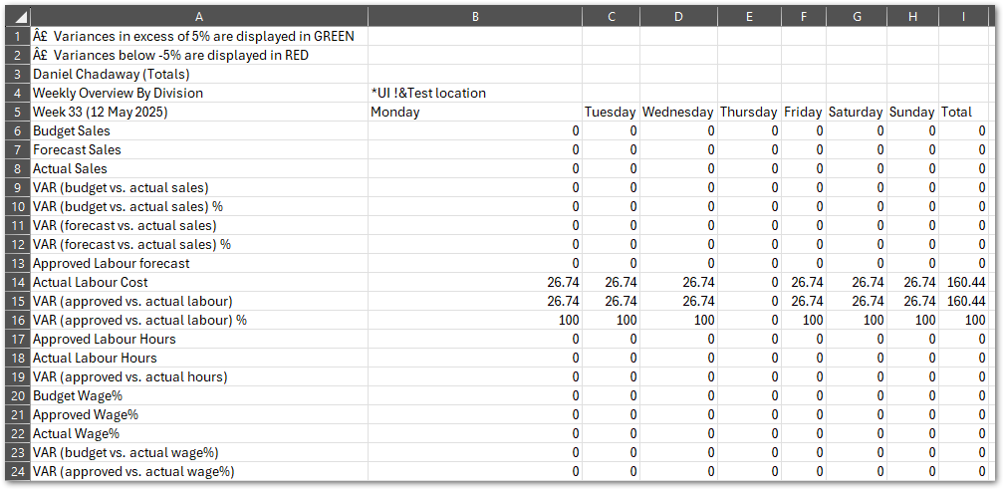The height and width of the screenshot is (490, 1004).
Task: Click the row 5 header number
Action: click(17, 112)
